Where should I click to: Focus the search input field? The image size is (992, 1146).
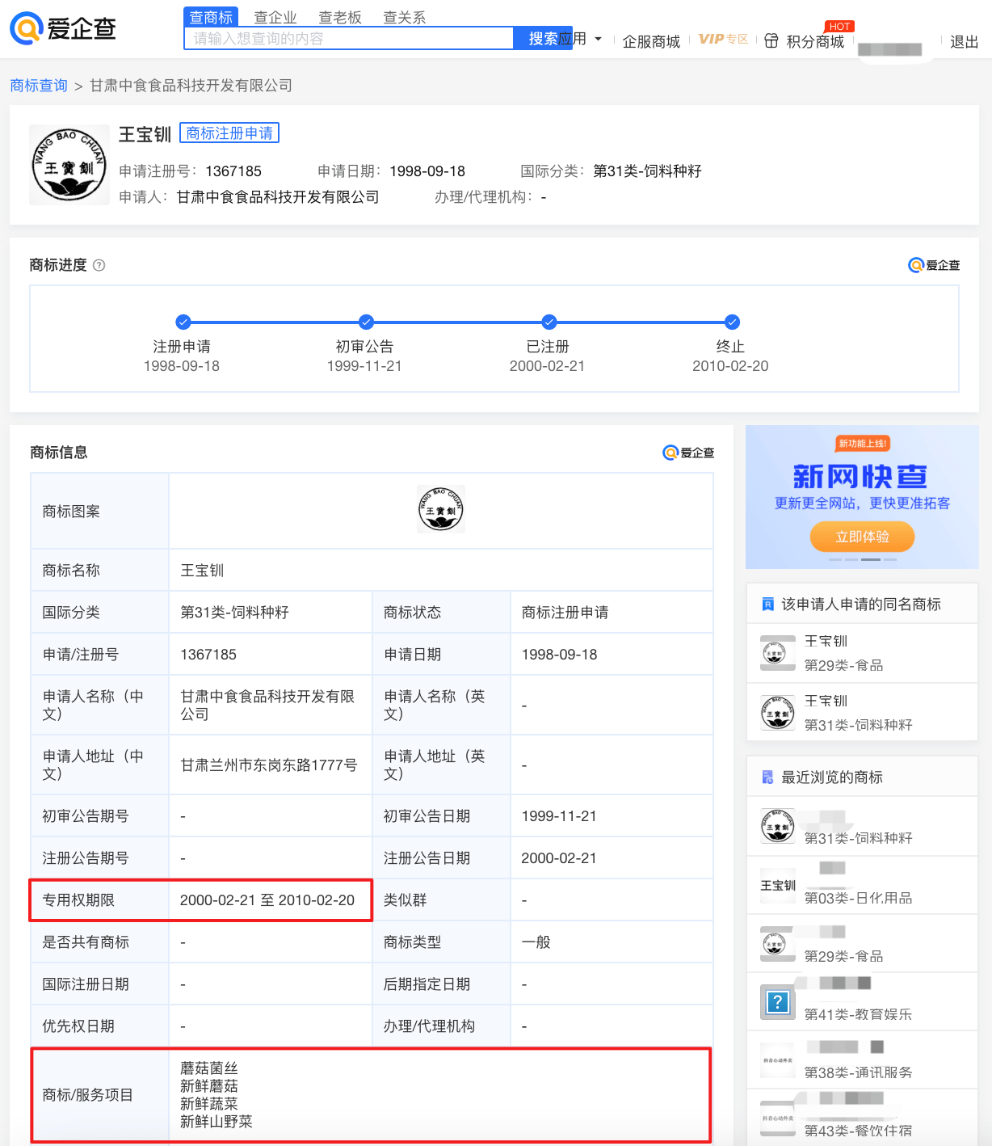pyautogui.click(x=349, y=38)
